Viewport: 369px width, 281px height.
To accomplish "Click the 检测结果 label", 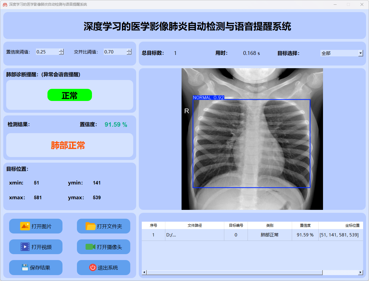I will tap(19, 125).
